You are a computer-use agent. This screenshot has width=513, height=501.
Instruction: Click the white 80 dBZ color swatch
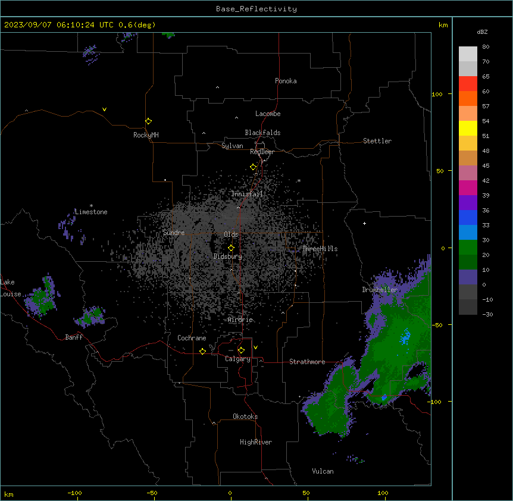point(468,54)
